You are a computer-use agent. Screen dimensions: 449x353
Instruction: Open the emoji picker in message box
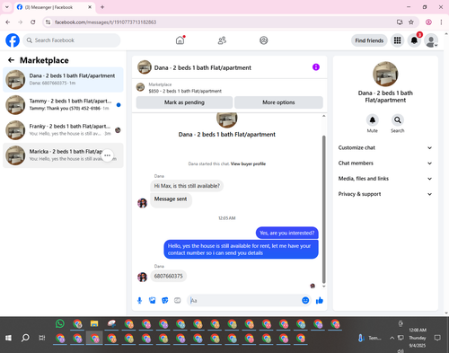tap(305, 300)
